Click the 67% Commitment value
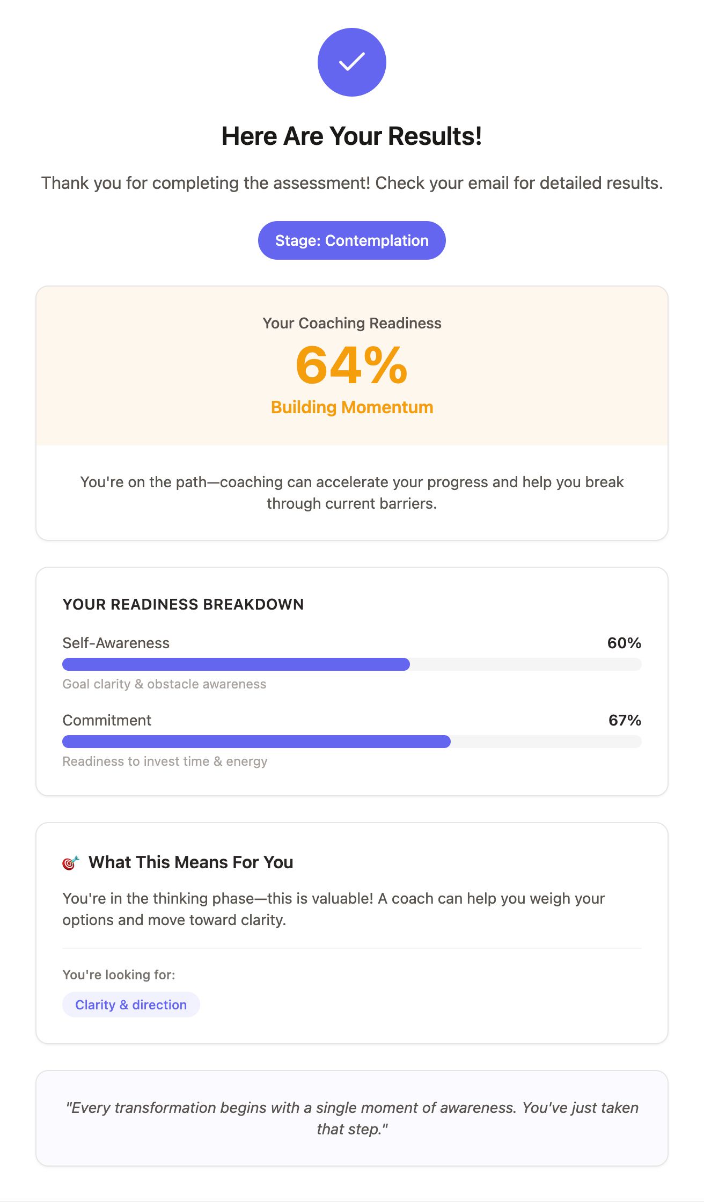 coord(625,720)
